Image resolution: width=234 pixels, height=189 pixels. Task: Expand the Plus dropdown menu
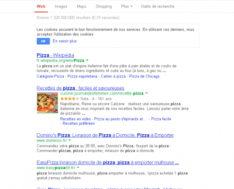point(127,7)
